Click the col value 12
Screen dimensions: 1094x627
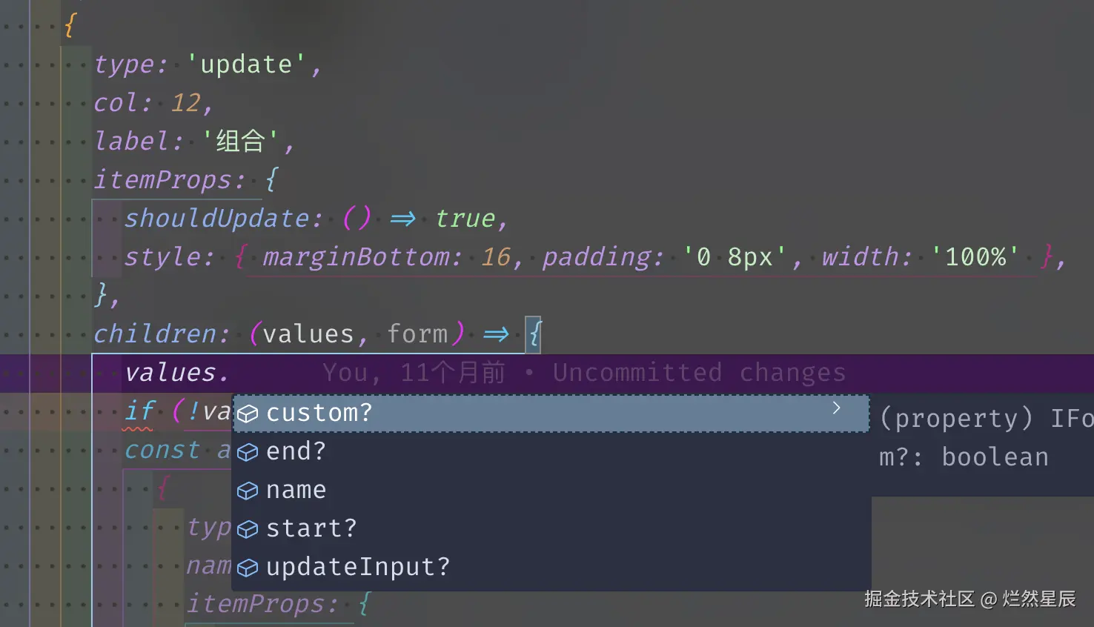click(x=185, y=103)
